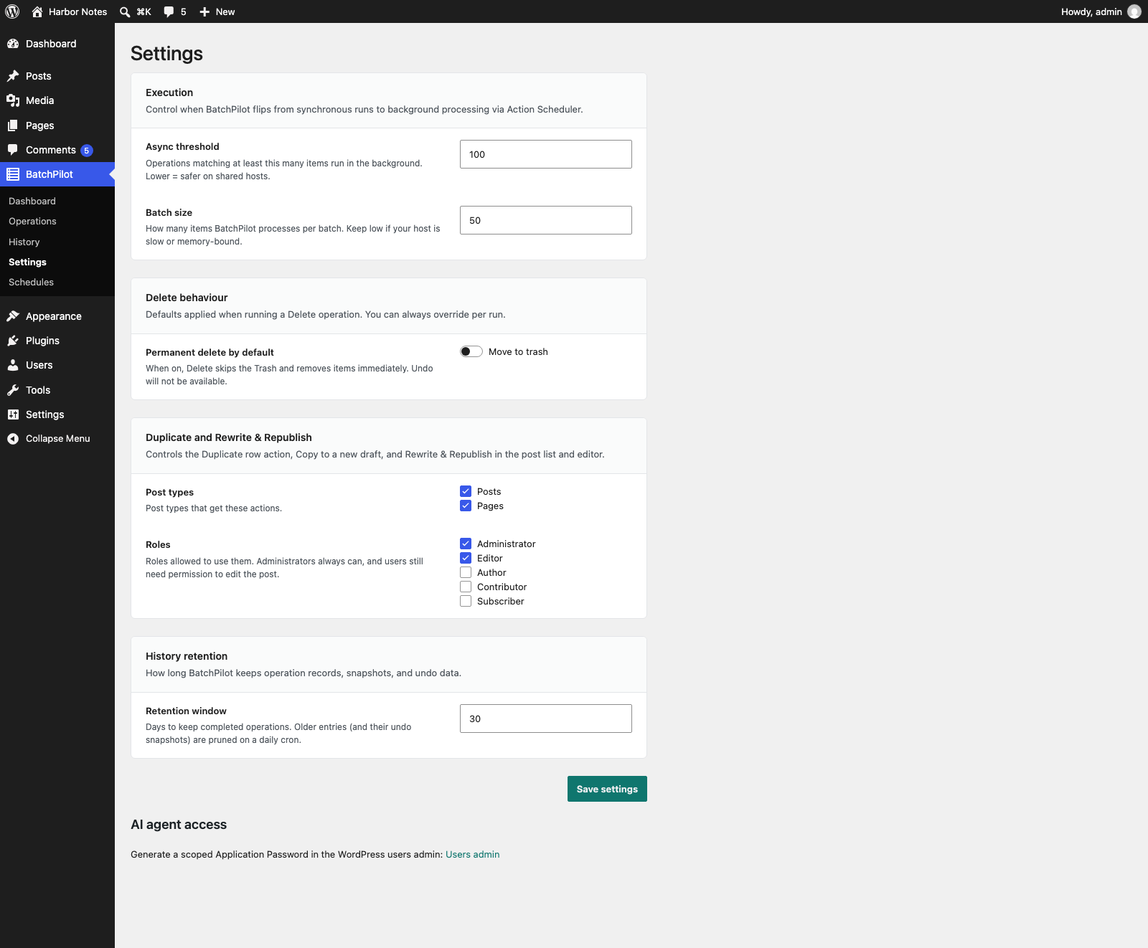
Task: Focus the Async threshold input field
Action: (546, 154)
